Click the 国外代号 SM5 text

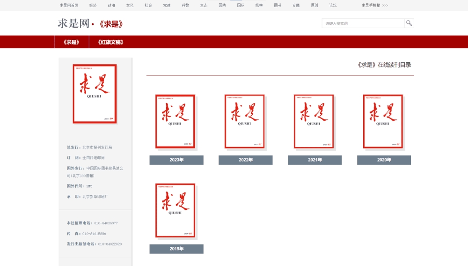(80, 186)
